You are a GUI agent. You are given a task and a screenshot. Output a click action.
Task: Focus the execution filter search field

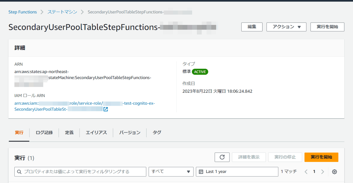(x=80, y=172)
